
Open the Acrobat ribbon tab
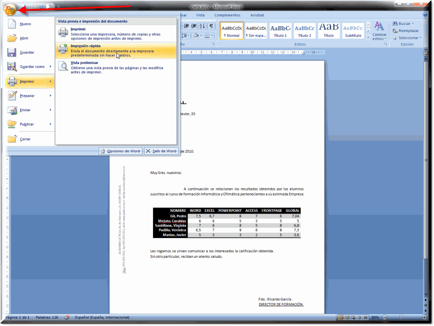coord(257,15)
